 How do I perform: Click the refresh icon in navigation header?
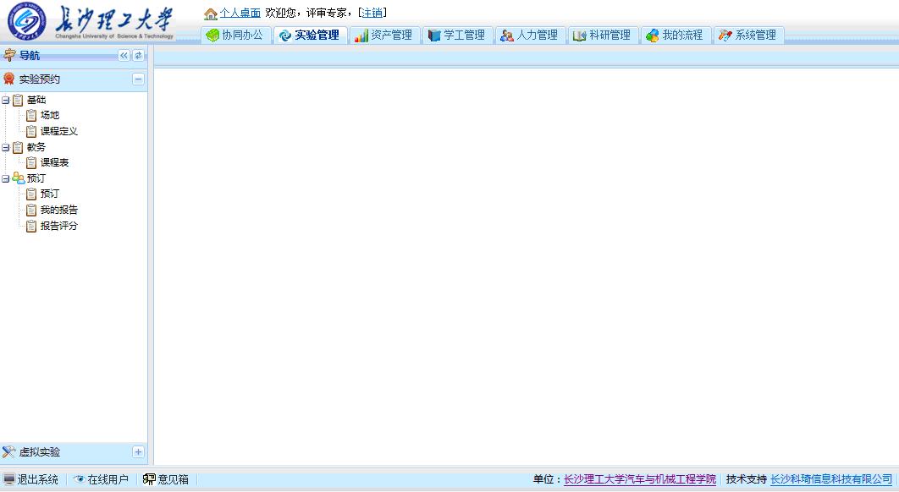click(x=138, y=56)
